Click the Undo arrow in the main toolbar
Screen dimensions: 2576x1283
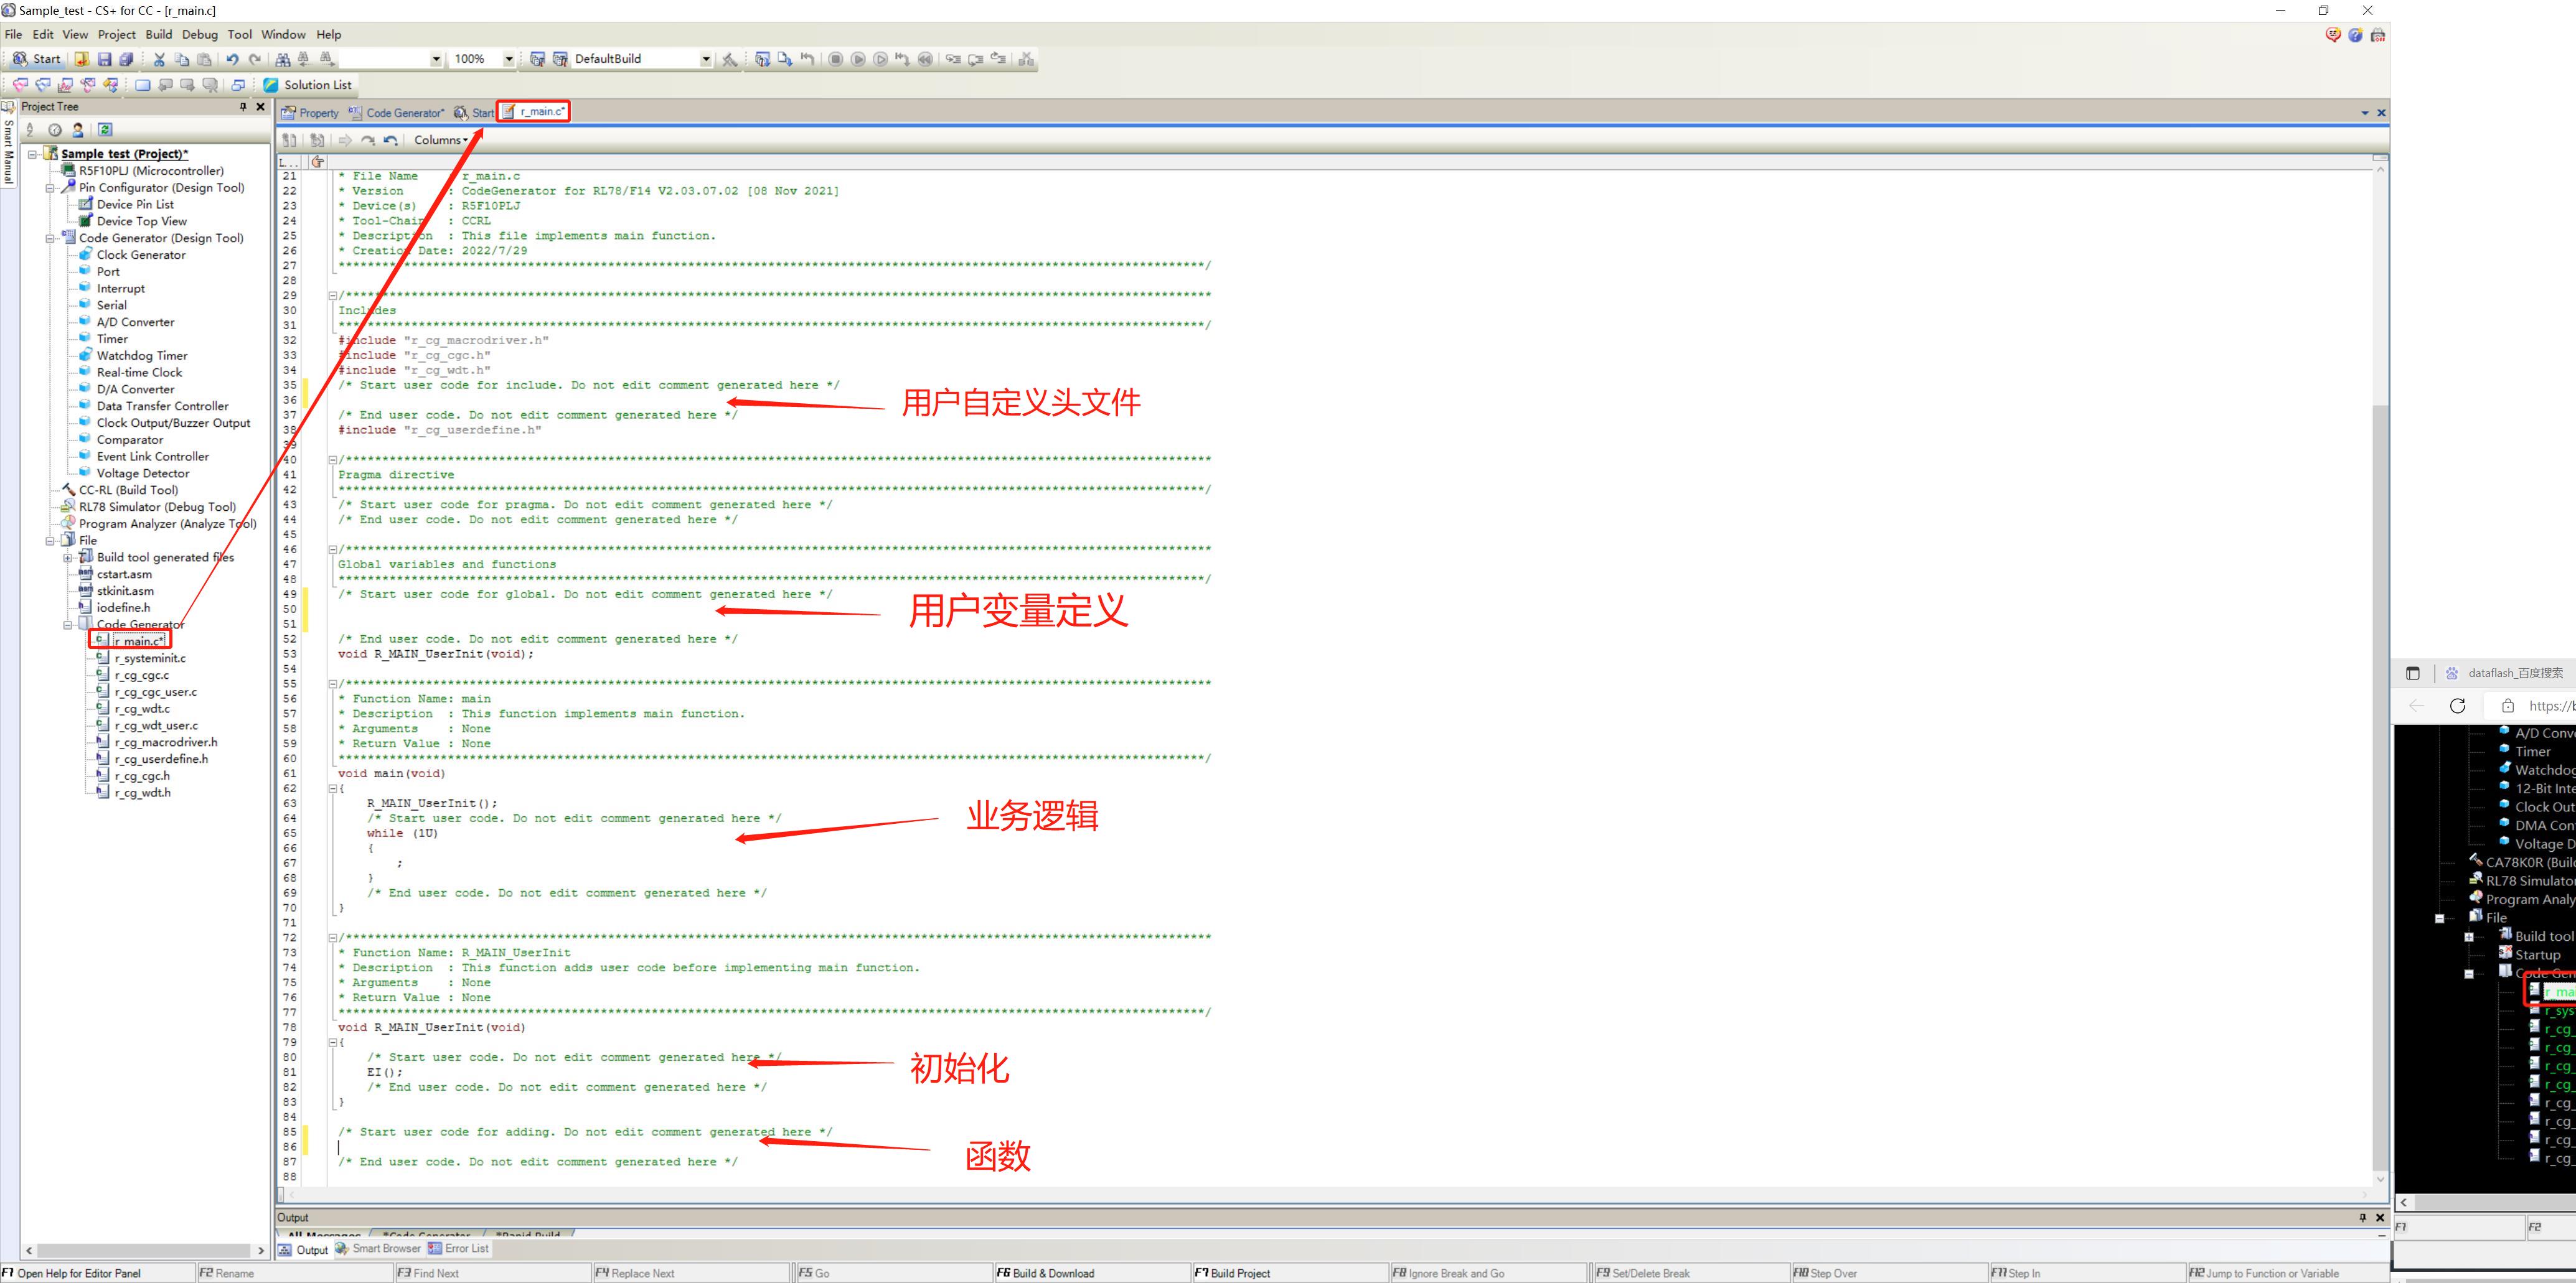[232, 59]
